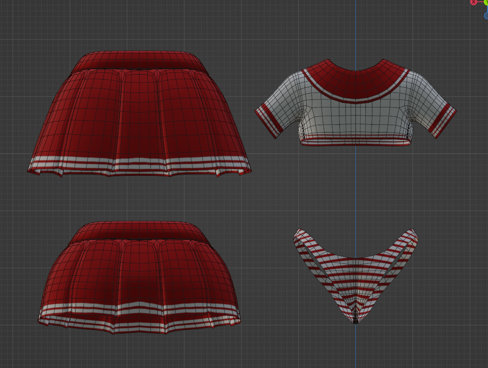This screenshot has height=368, width=488.
Task: Snap view to the red X axis handle
Action: click(473, 2)
